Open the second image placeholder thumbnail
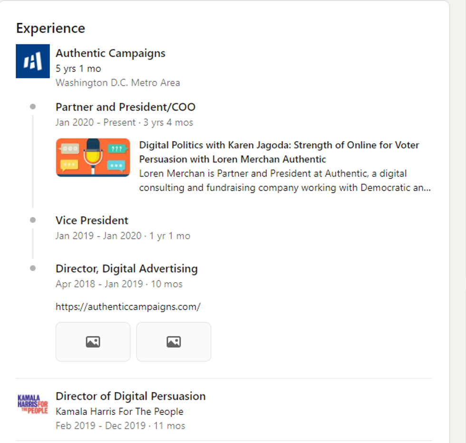 [x=174, y=342]
